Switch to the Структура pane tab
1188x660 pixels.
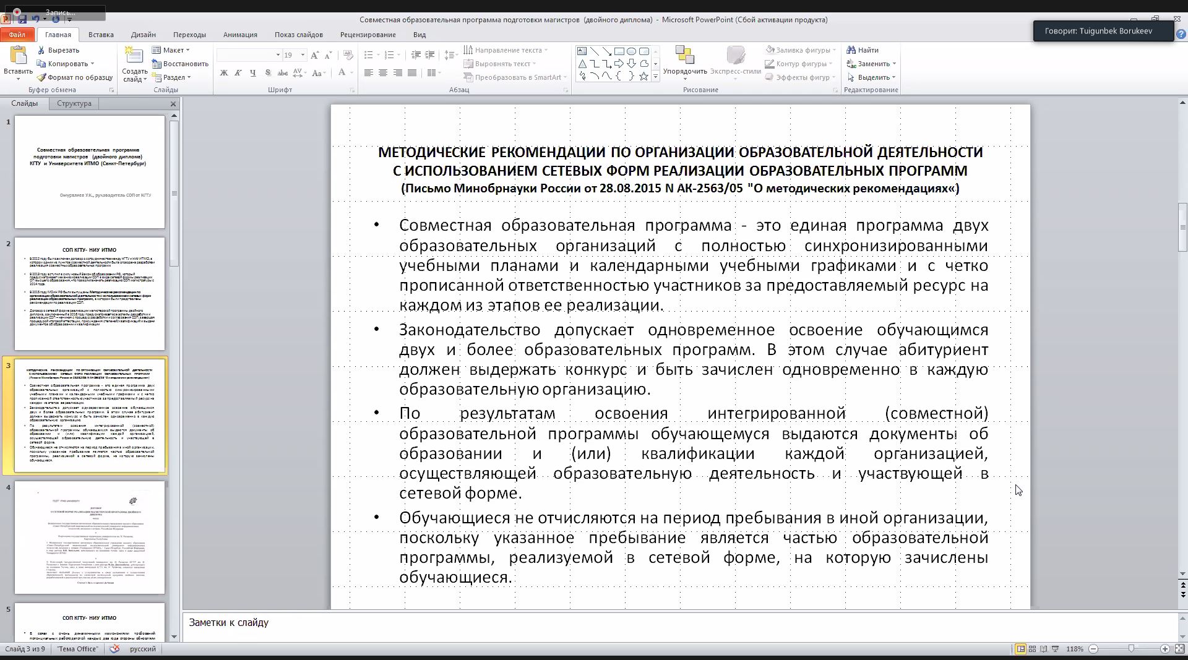click(74, 103)
